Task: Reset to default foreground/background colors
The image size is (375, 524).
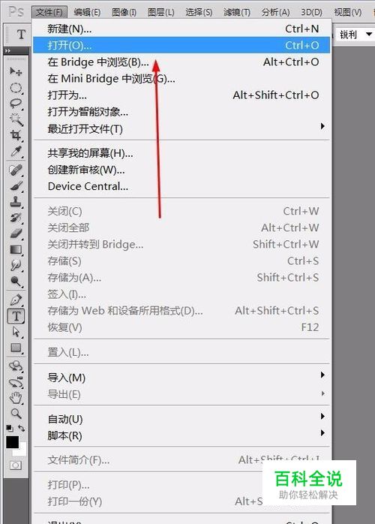Action: [x=10, y=428]
